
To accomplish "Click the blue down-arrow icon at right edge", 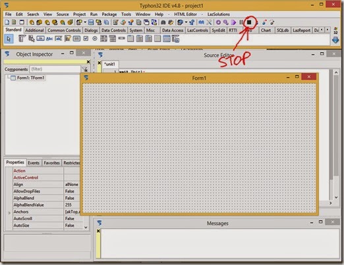I will 335,40.
